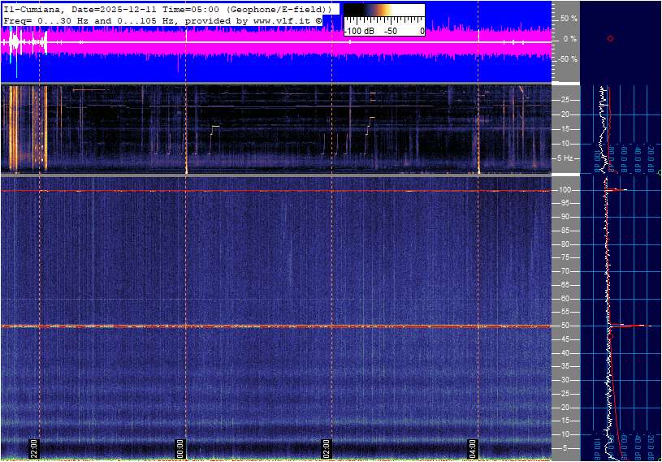Click the red circle marker in scope panel
The height and width of the screenshot is (462, 662).
pyautogui.click(x=610, y=39)
